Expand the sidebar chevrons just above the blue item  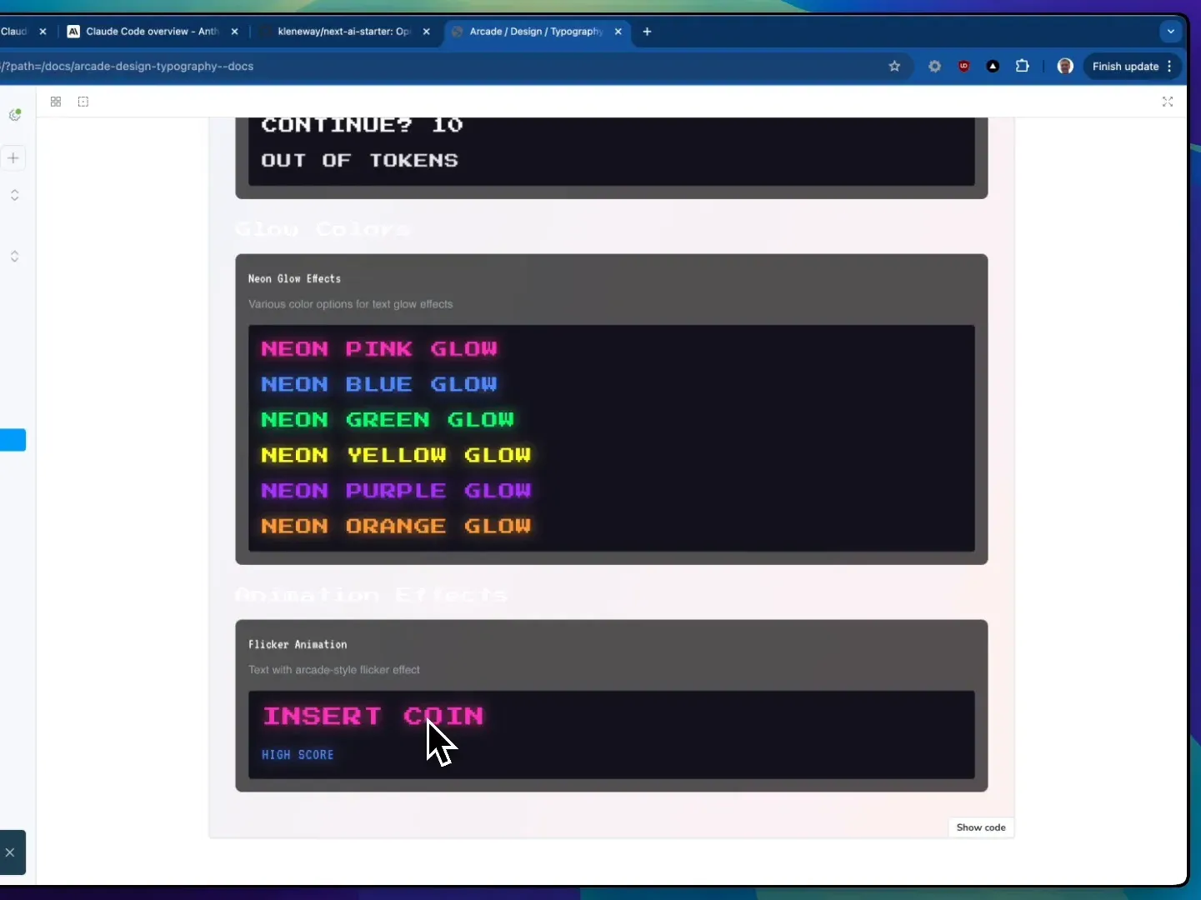(x=14, y=256)
